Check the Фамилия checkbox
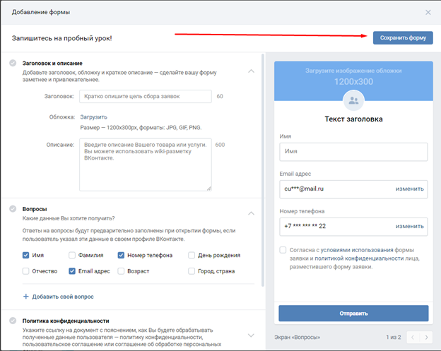The image size is (441, 351). tap(72, 255)
